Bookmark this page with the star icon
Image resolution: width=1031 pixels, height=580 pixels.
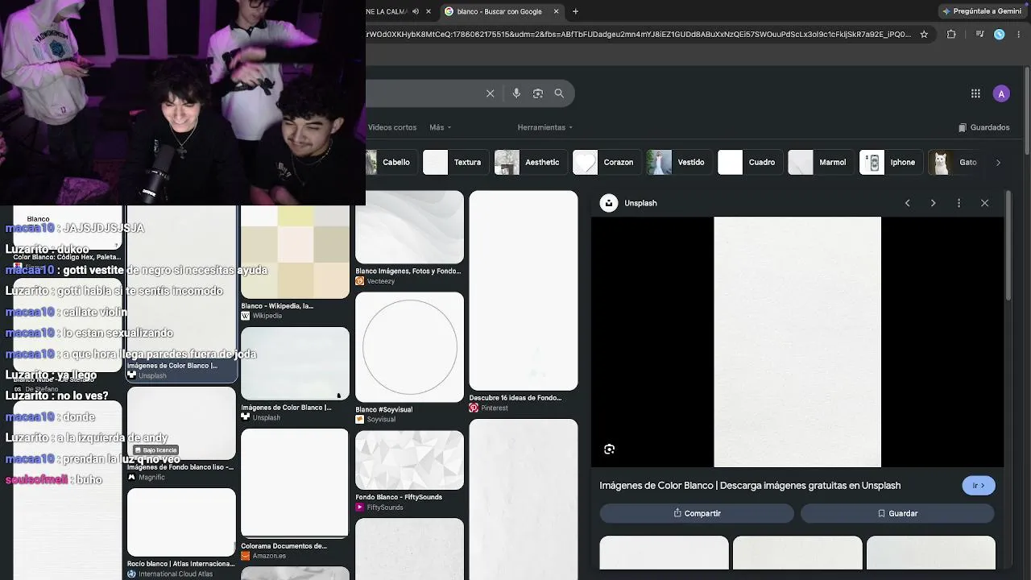pyautogui.click(x=924, y=35)
